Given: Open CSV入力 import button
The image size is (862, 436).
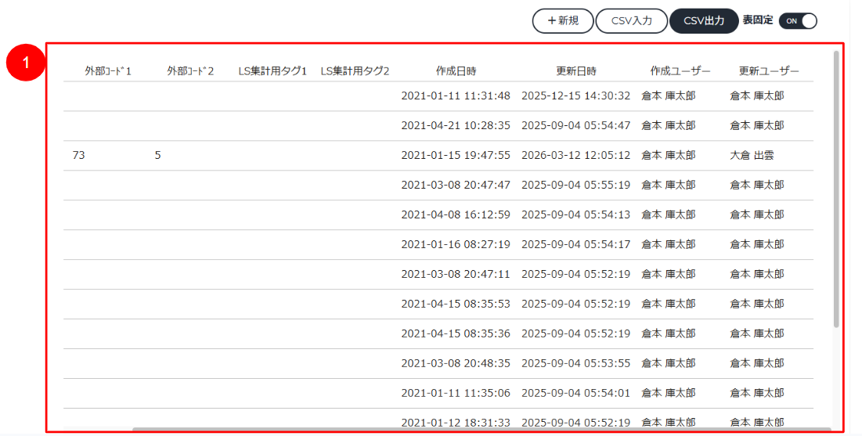Looking at the screenshot, I should 632,21.
